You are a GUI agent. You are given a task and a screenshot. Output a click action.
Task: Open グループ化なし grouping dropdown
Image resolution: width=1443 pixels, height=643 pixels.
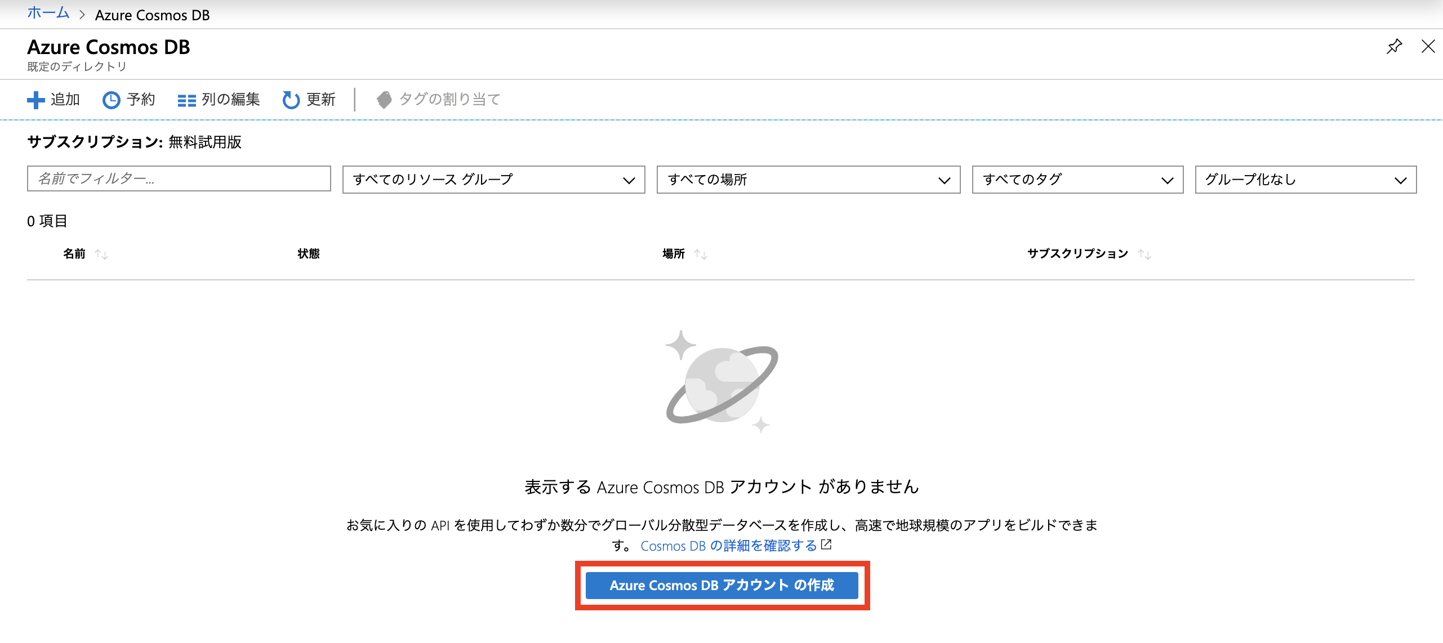1306,179
